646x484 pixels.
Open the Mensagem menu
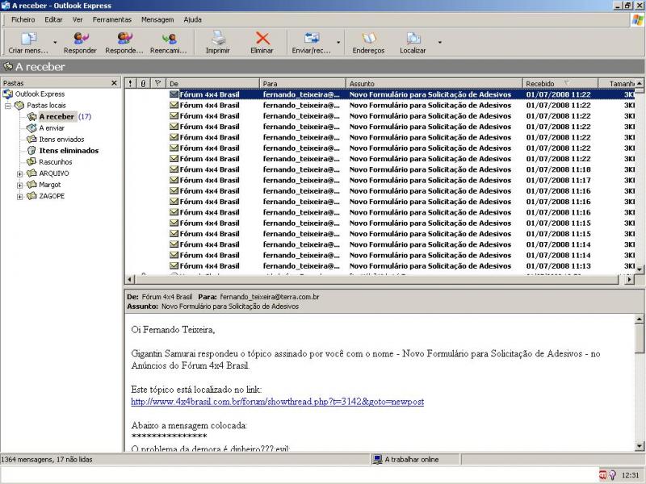[157, 19]
